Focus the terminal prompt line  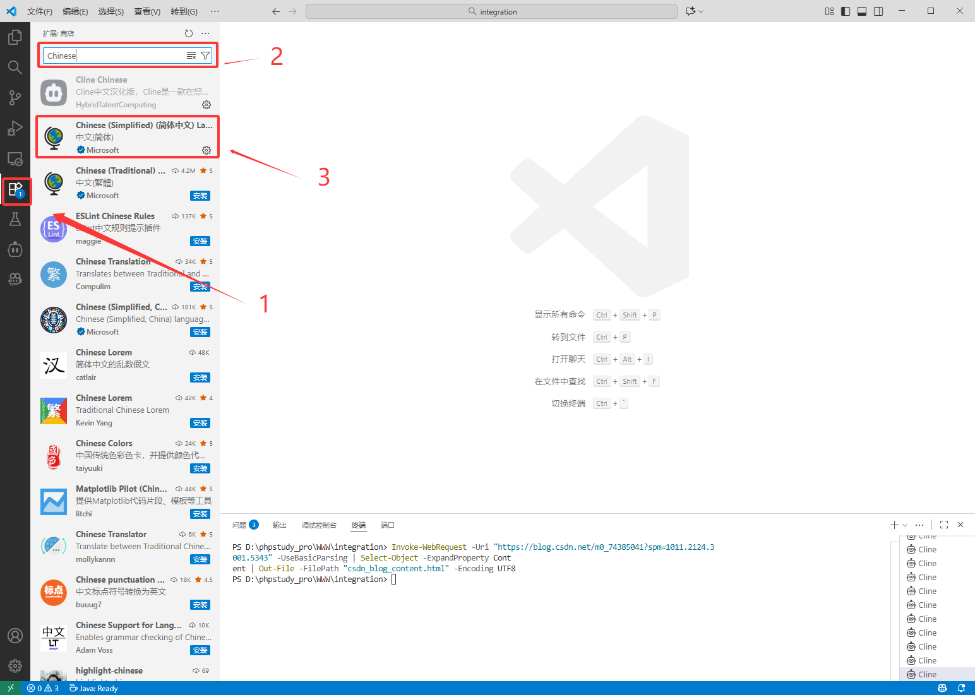click(x=314, y=579)
